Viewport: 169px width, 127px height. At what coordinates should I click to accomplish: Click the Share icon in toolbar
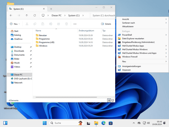pyautogui.click(x=58, y=24)
